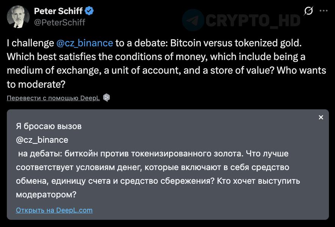This screenshot has height=227, width=335.
Task: Click the Telegram watermark icon
Action: [193, 20]
